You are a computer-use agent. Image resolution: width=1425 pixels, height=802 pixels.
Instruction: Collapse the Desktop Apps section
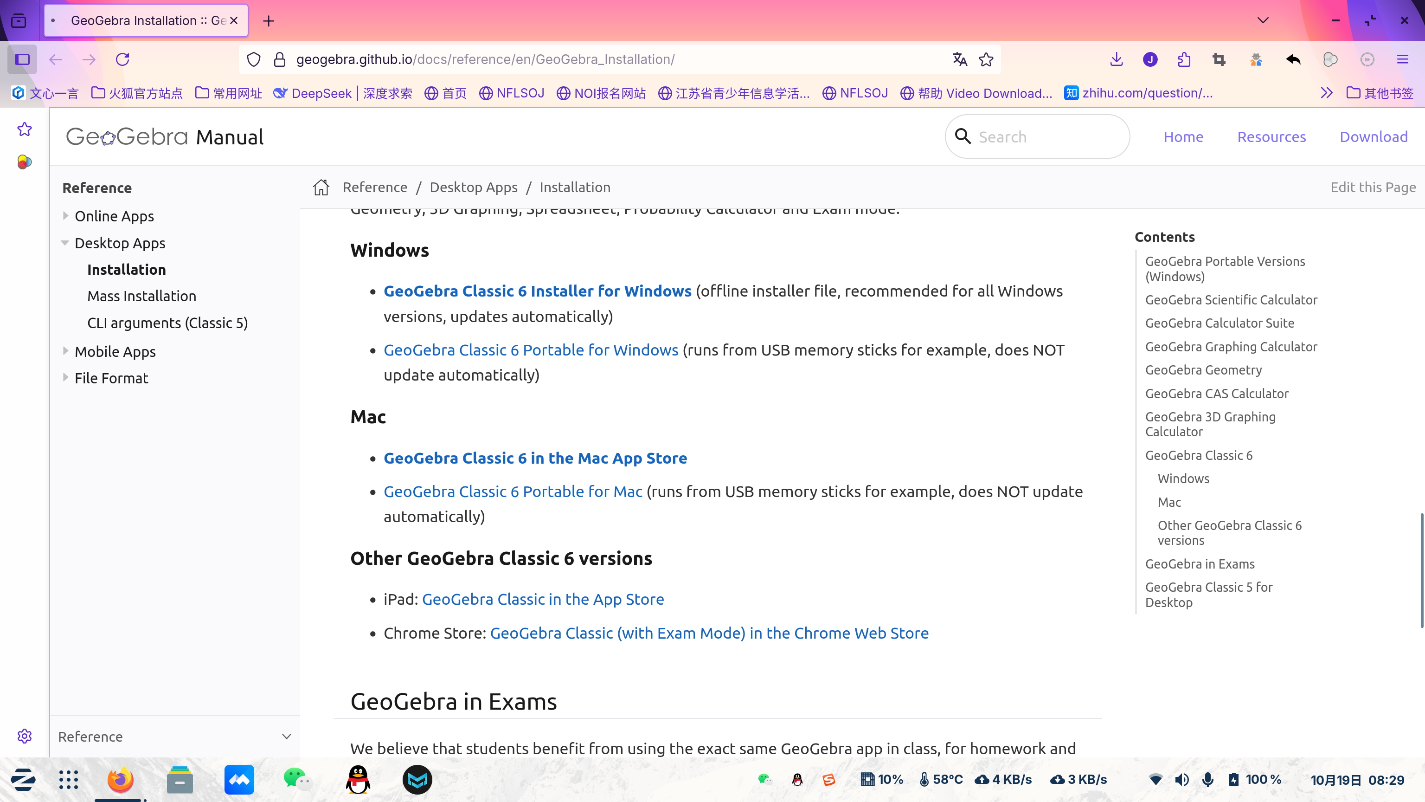coord(65,242)
